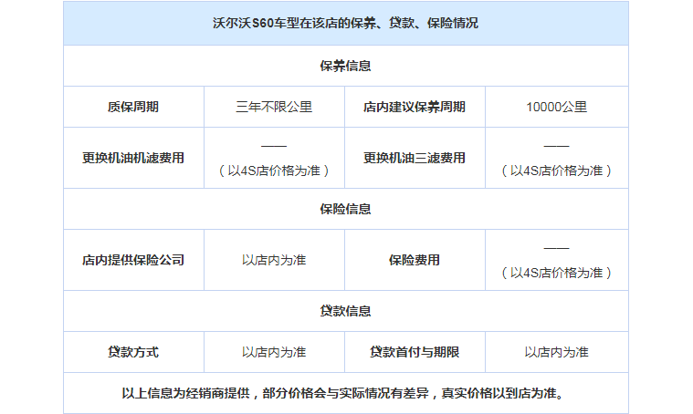Click the 店内建议保养周期 label
Image resolution: width=693 pixels, height=414 pixels.
point(415,107)
